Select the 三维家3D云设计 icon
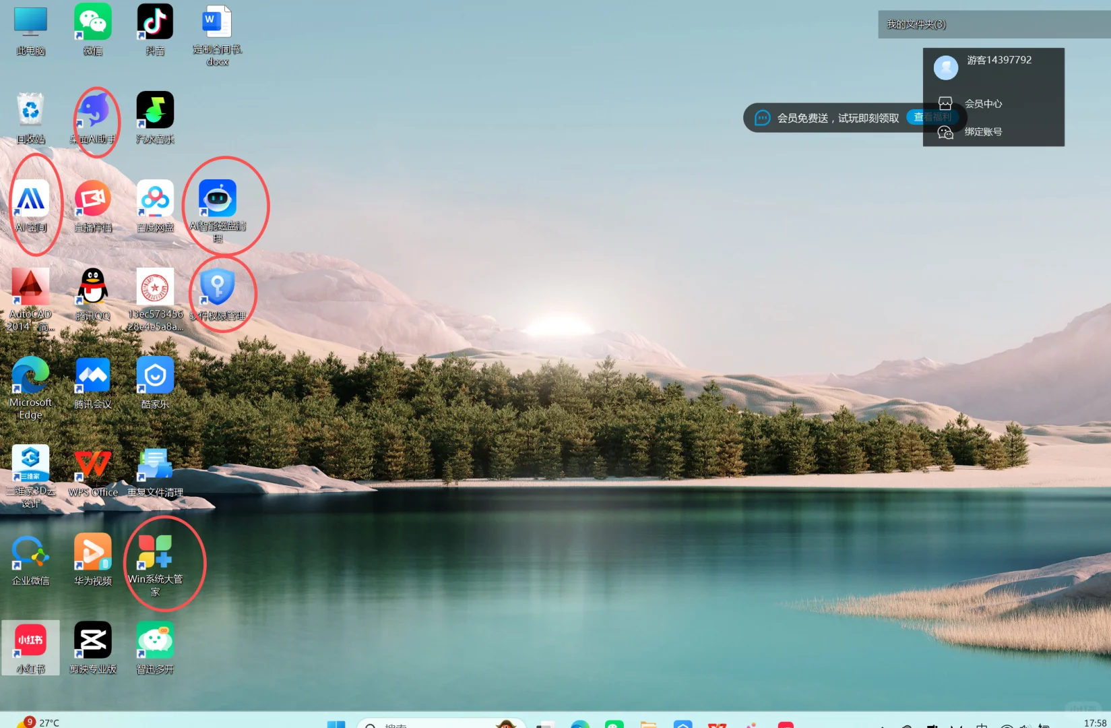Viewport: 1111px width, 728px height. pyautogui.click(x=31, y=476)
